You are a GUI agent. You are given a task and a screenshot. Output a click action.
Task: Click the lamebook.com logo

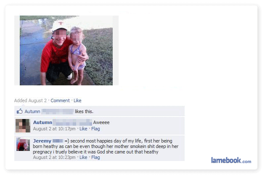click(x=231, y=160)
